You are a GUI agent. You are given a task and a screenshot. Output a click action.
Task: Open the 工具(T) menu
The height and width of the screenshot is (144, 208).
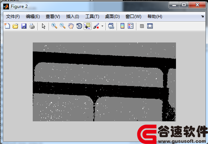click(x=92, y=17)
